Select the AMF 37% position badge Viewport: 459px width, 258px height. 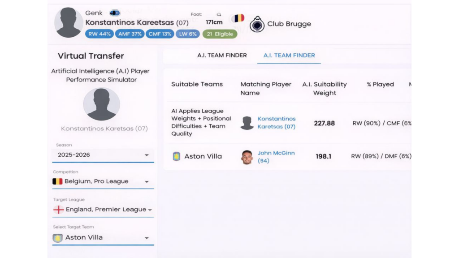(x=130, y=34)
